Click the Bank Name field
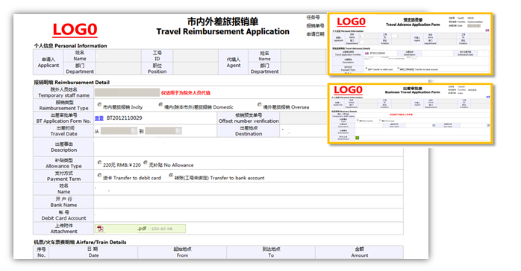Viewport: 521px width, 271px height. click(x=249, y=202)
